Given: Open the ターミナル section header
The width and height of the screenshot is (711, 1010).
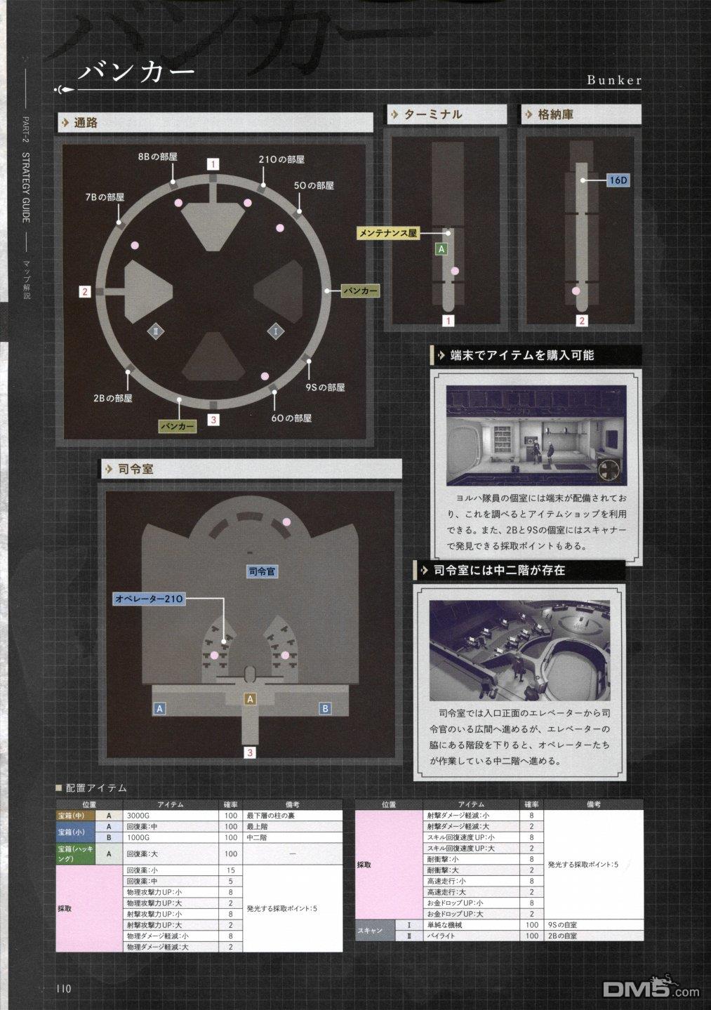Looking at the screenshot, I should click(433, 114).
